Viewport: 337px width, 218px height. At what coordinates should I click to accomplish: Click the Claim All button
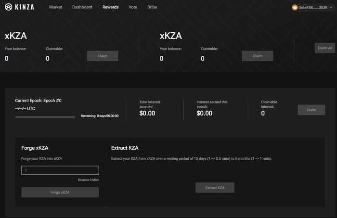click(x=325, y=48)
